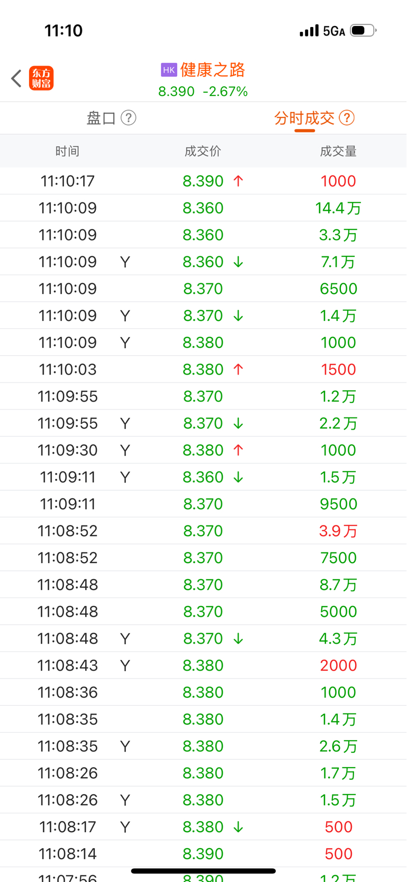Tap the red up arrow at 11:10:17
This screenshot has width=407, height=882.
[x=238, y=181]
